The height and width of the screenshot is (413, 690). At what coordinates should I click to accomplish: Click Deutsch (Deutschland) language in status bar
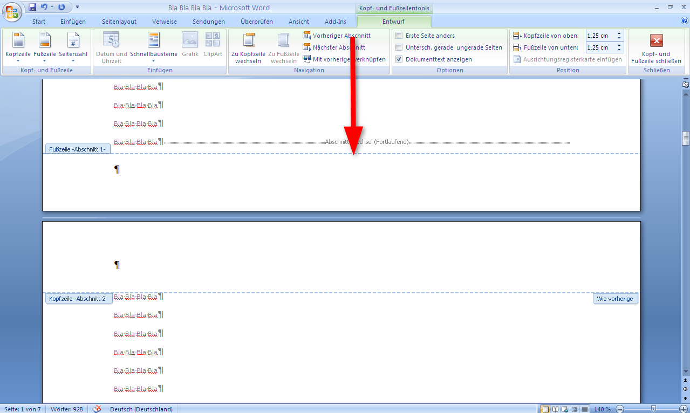[141, 409]
